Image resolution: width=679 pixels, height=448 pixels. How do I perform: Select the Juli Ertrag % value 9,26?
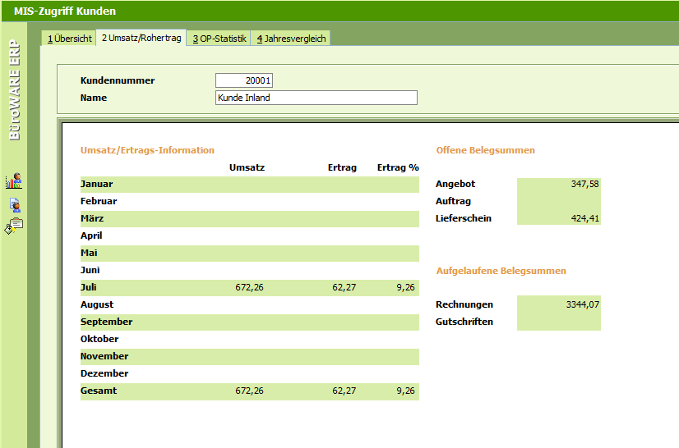406,287
